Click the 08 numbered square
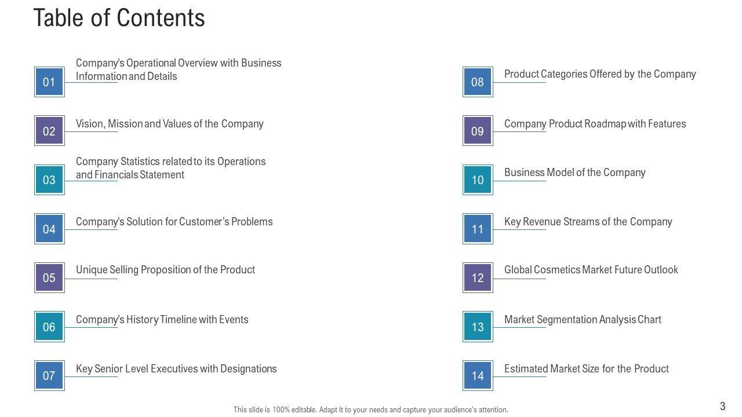Image resolution: width=742 pixels, height=417 pixels. (478, 82)
